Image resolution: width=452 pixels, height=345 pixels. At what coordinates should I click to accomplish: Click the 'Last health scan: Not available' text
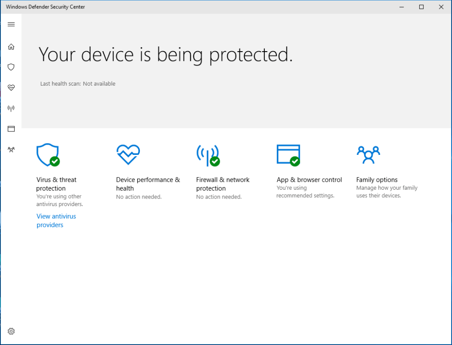click(x=78, y=83)
